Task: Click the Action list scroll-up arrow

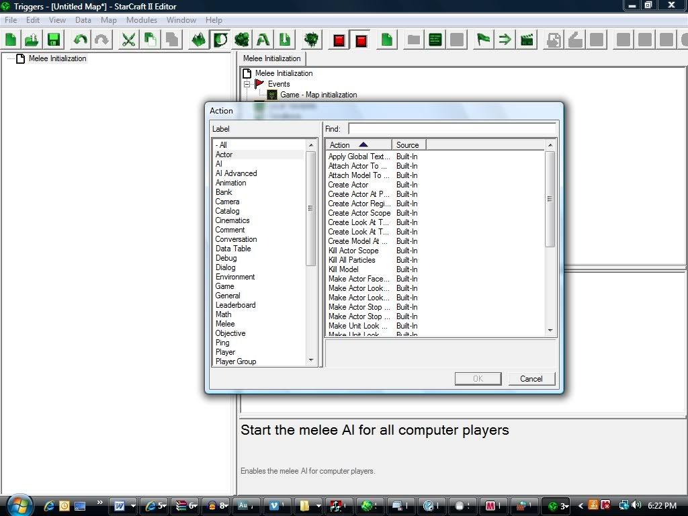Action: (x=550, y=145)
